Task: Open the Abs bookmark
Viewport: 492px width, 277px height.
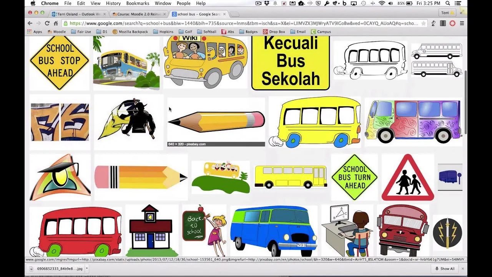Action: point(228,32)
